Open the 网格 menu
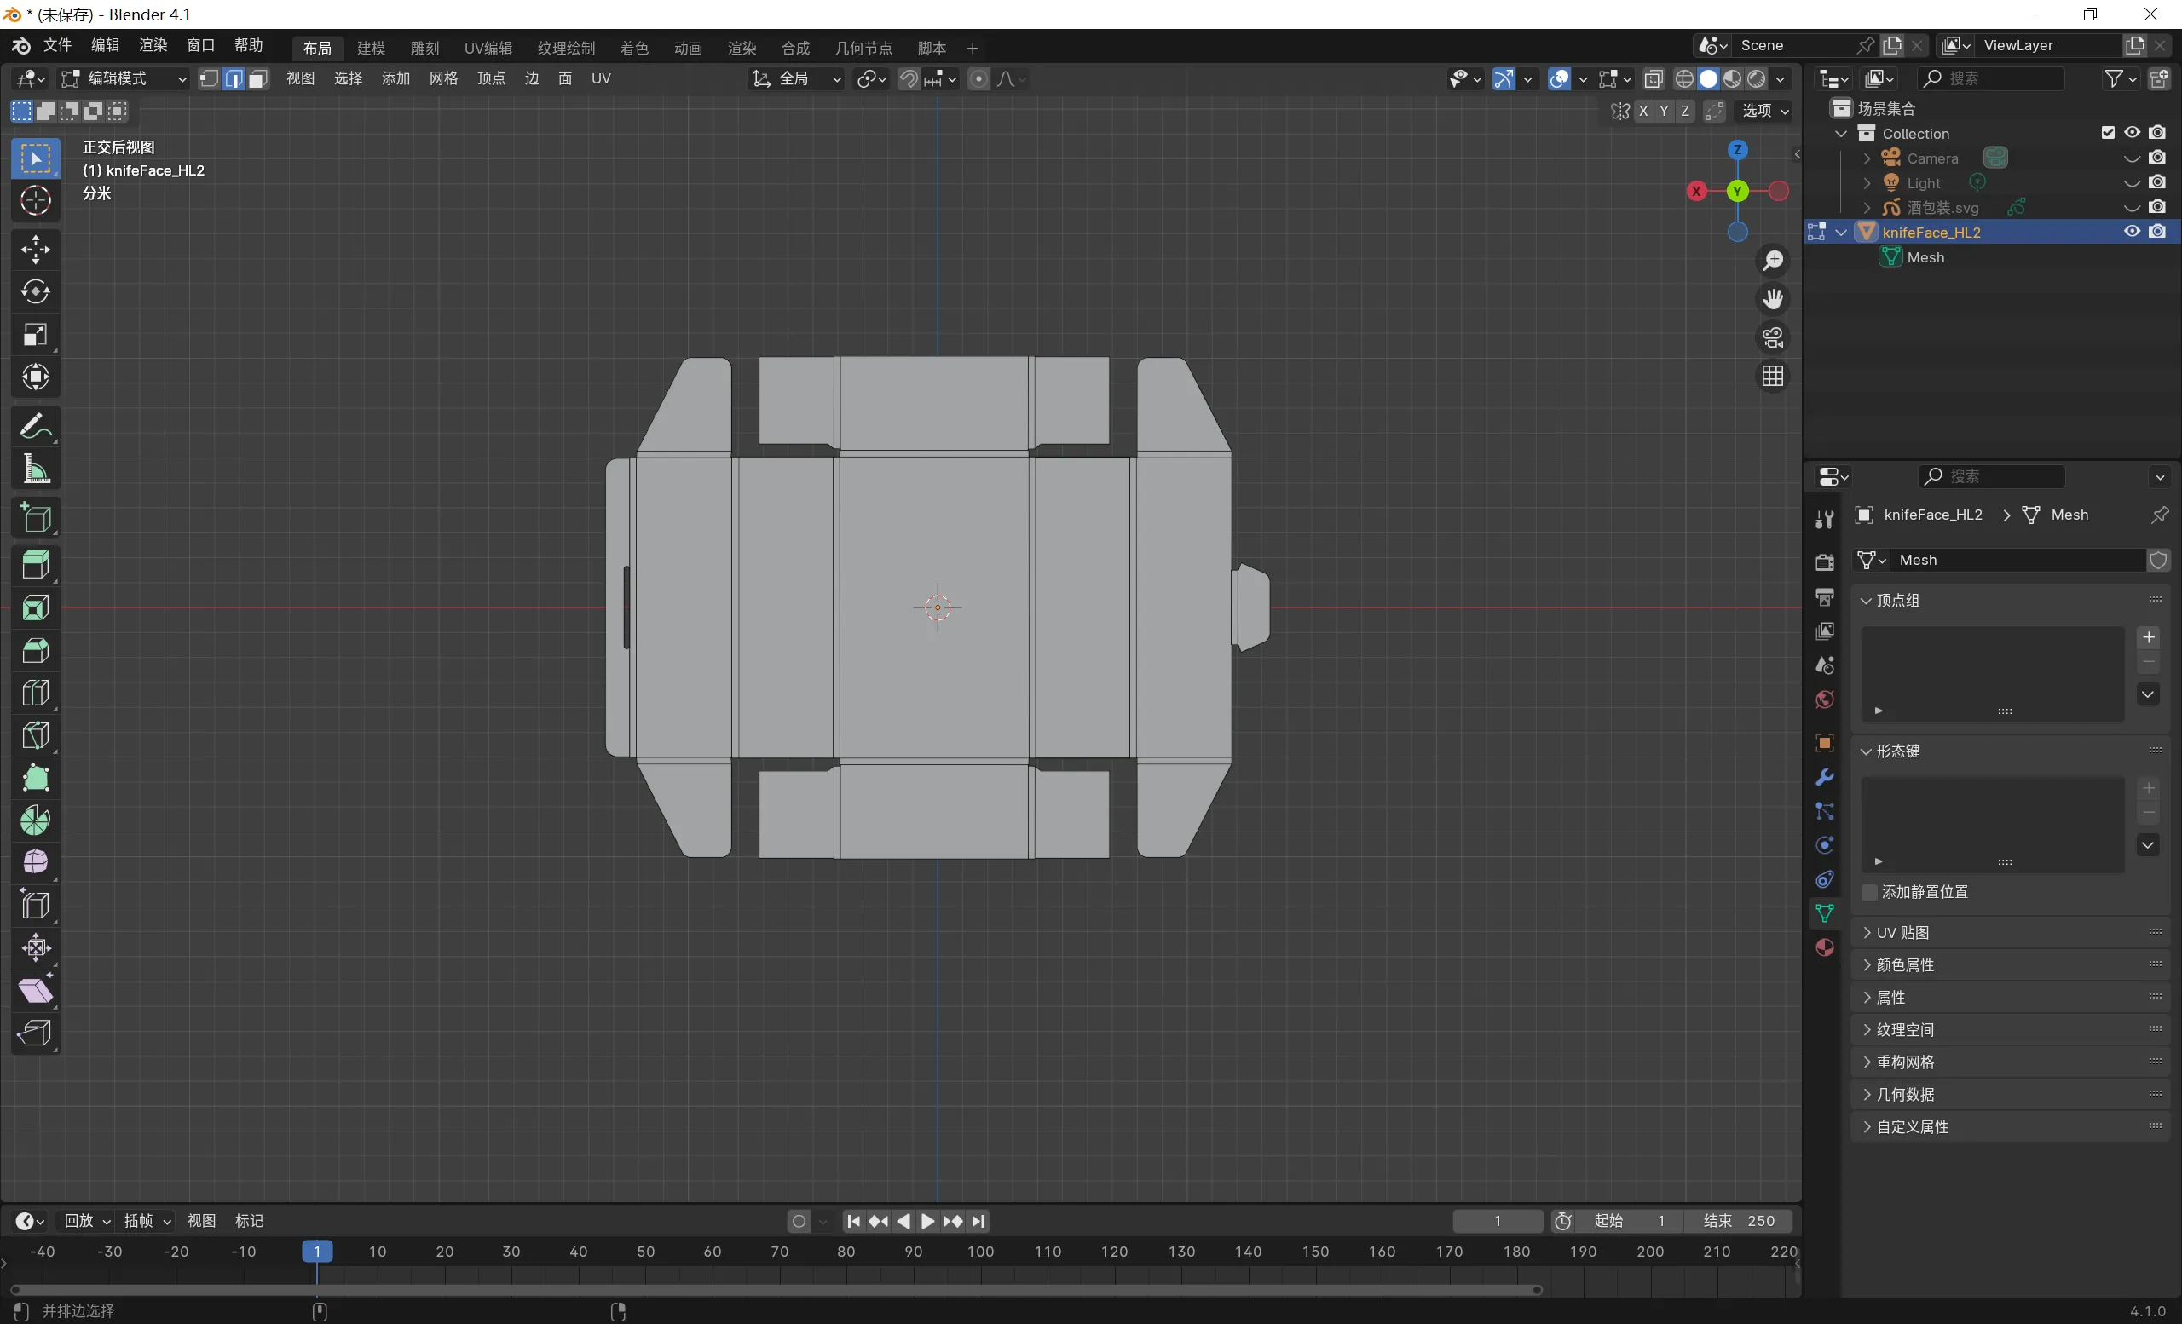 click(x=442, y=78)
